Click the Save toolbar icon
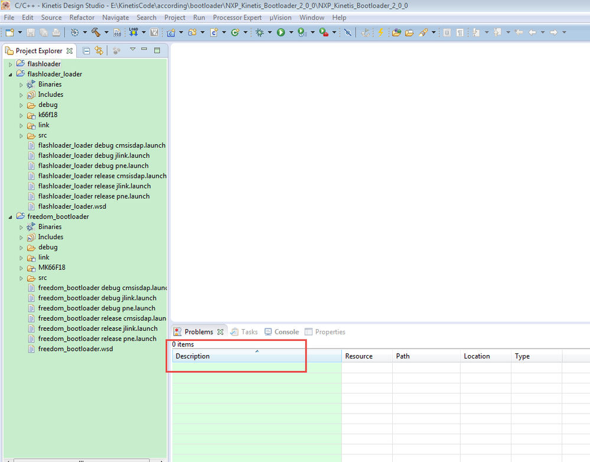 [31, 32]
